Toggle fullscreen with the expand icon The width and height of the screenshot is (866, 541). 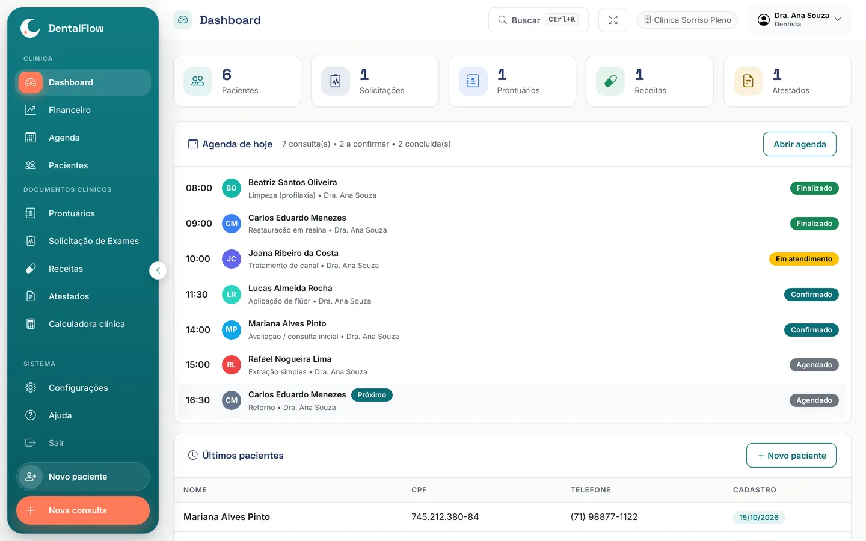tap(613, 20)
